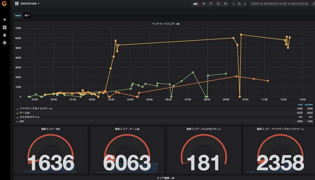Viewport: 315px width, 180px height.
Task: Sort legend by max column header
Action: click(300, 105)
